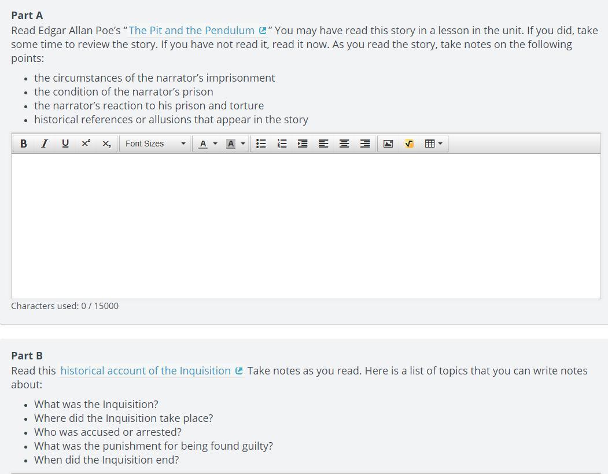
Task: Click inside the Part A notes text area
Action: tap(306, 226)
